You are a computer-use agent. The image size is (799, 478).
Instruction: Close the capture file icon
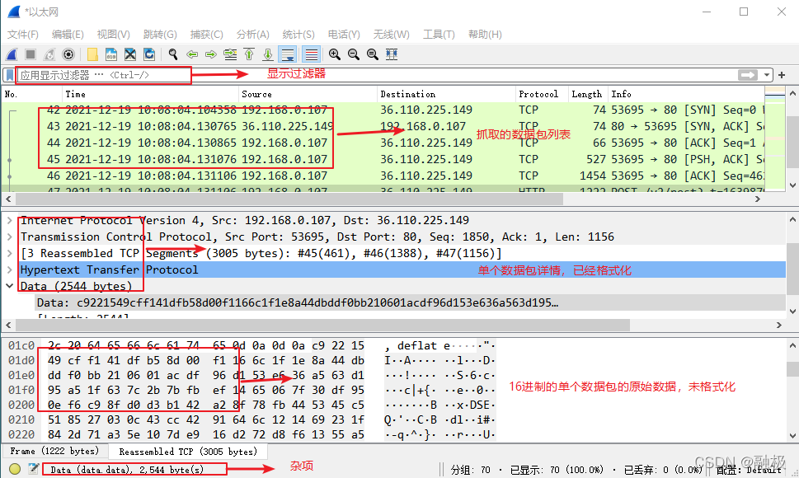130,54
